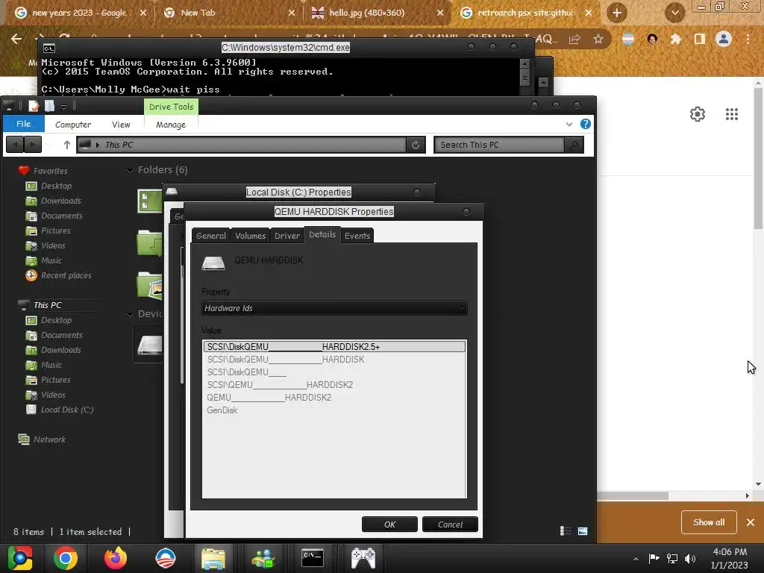Switch Explorer to details view icon
The height and width of the screenshot is (573, 764).
point(566,530)
